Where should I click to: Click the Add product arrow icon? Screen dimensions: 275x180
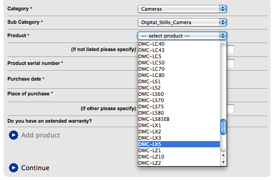13,135
